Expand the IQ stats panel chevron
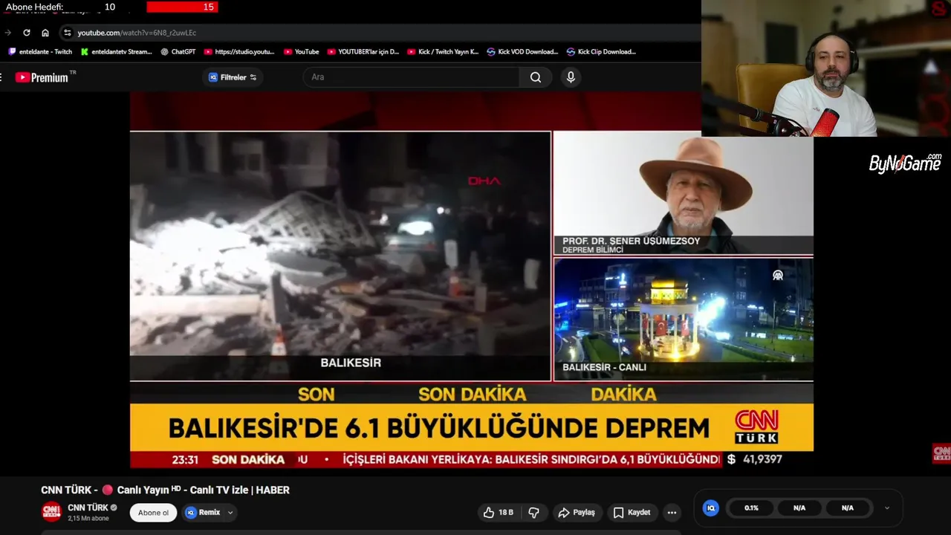The width and height of the screenshot is (951, 535). tap(887, 508)
